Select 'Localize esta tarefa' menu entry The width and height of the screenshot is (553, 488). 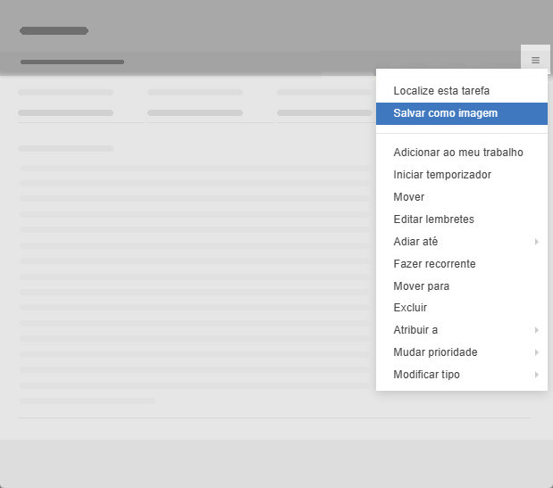pyautogui.click(x=462, y=91)
